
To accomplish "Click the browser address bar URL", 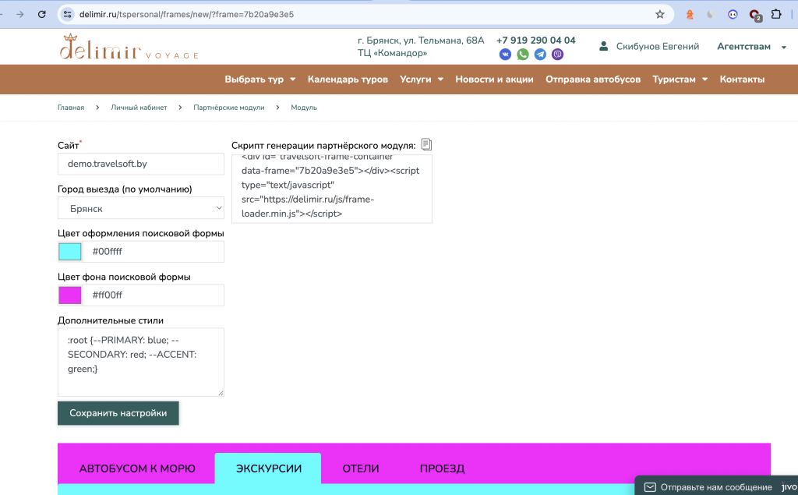I will coord(186,14).
